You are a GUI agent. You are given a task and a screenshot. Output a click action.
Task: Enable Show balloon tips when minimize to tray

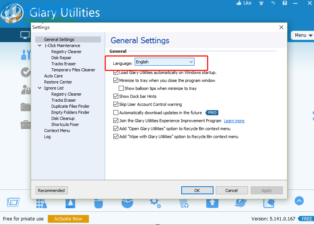coord(121,88)
